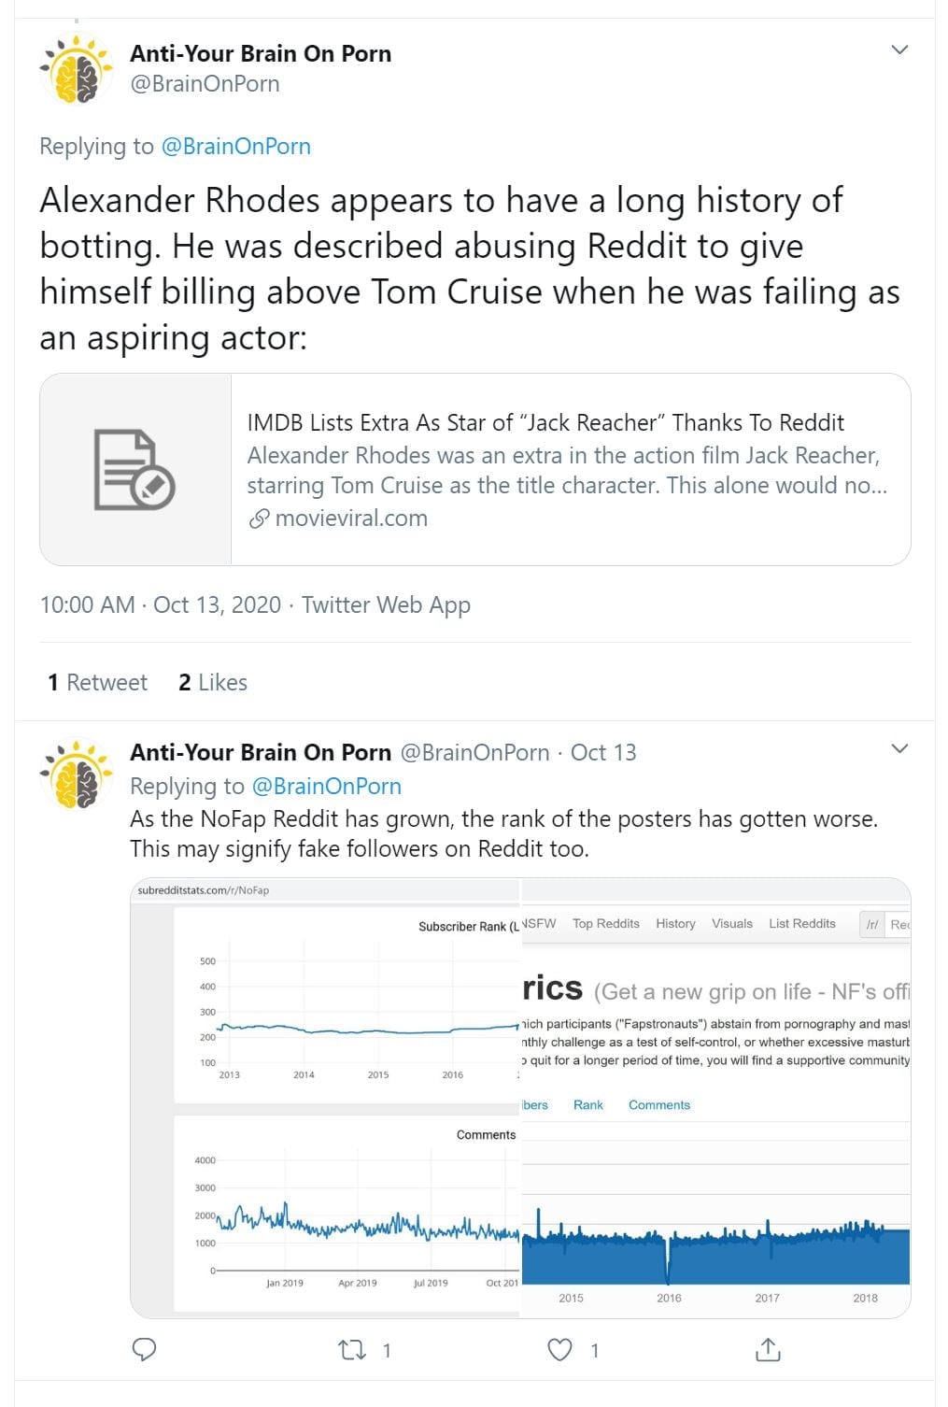
Task: Click the @BrainOnPorn handle under top name
Action: (205, 84)
